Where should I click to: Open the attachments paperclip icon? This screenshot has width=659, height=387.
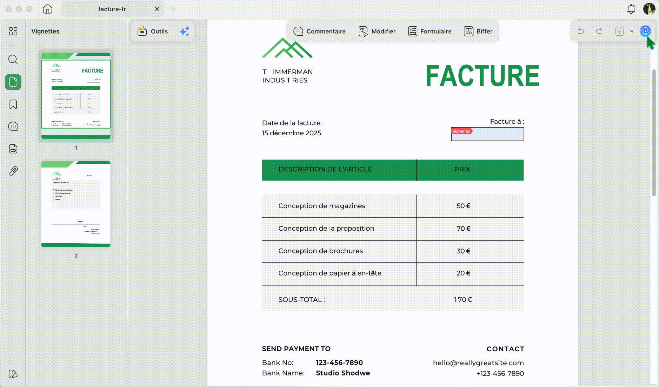pos(13,171)
